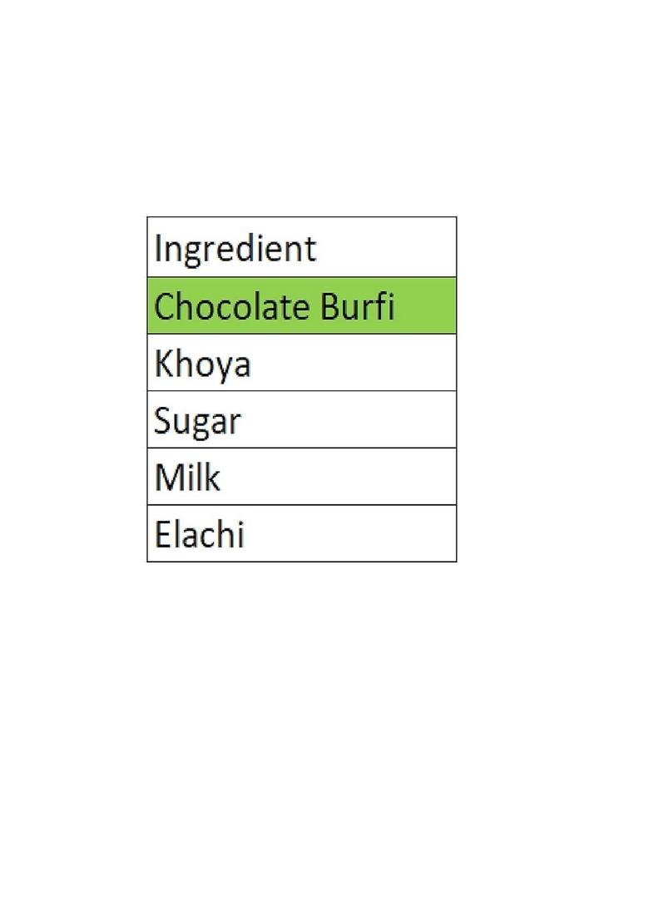Select the Sugar table cell
This screenshot has width=649, height=922.
coord(301,420)
